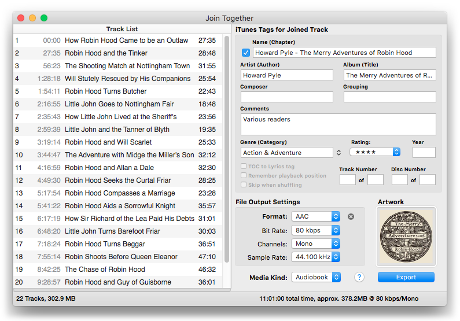
Task: Select 'Little John Turns Barefoot Friar'
Action: (117, 231)
